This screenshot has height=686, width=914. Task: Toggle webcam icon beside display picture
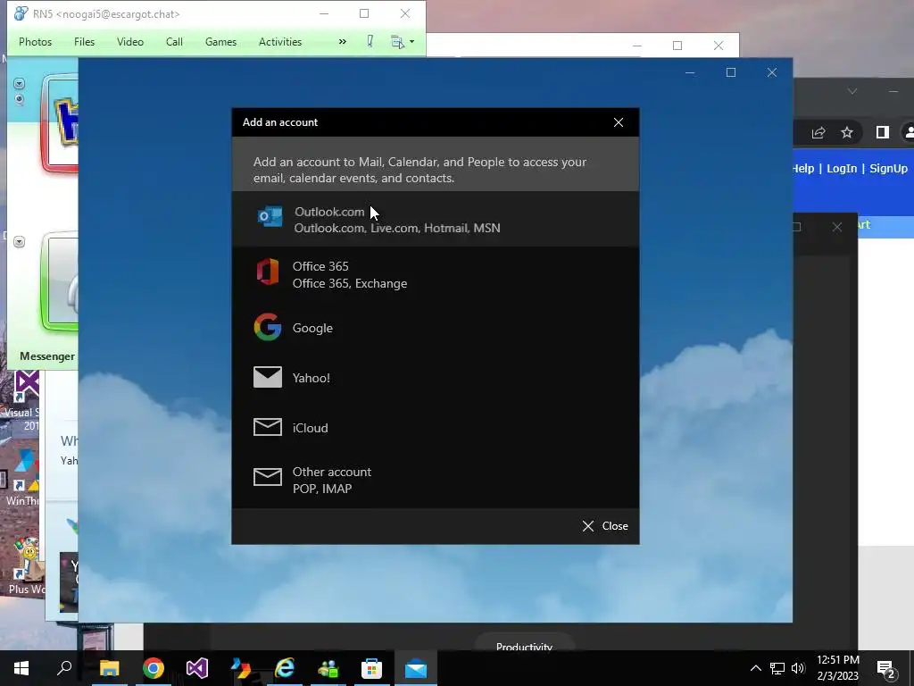pos(20,99)
